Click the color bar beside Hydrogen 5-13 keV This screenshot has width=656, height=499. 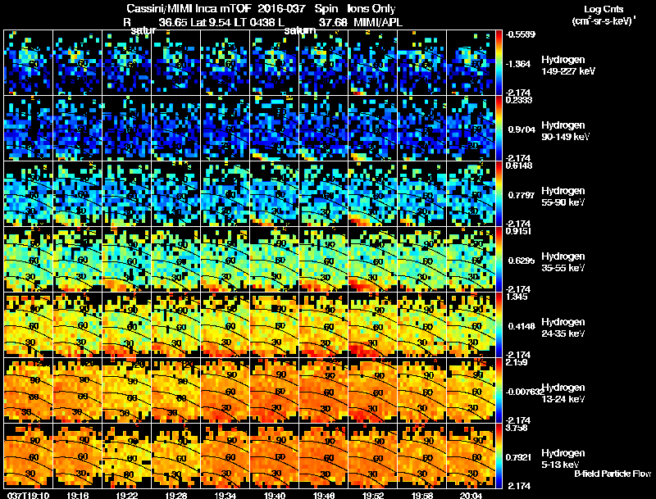(499, 456)
